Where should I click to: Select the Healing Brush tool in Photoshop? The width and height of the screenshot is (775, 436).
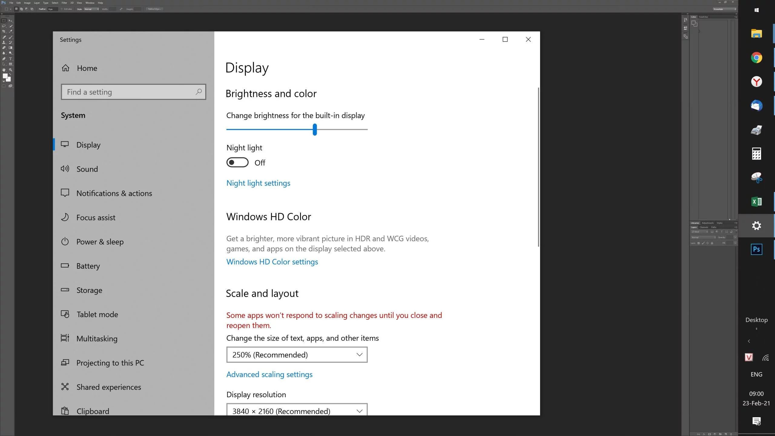[4, 37]
